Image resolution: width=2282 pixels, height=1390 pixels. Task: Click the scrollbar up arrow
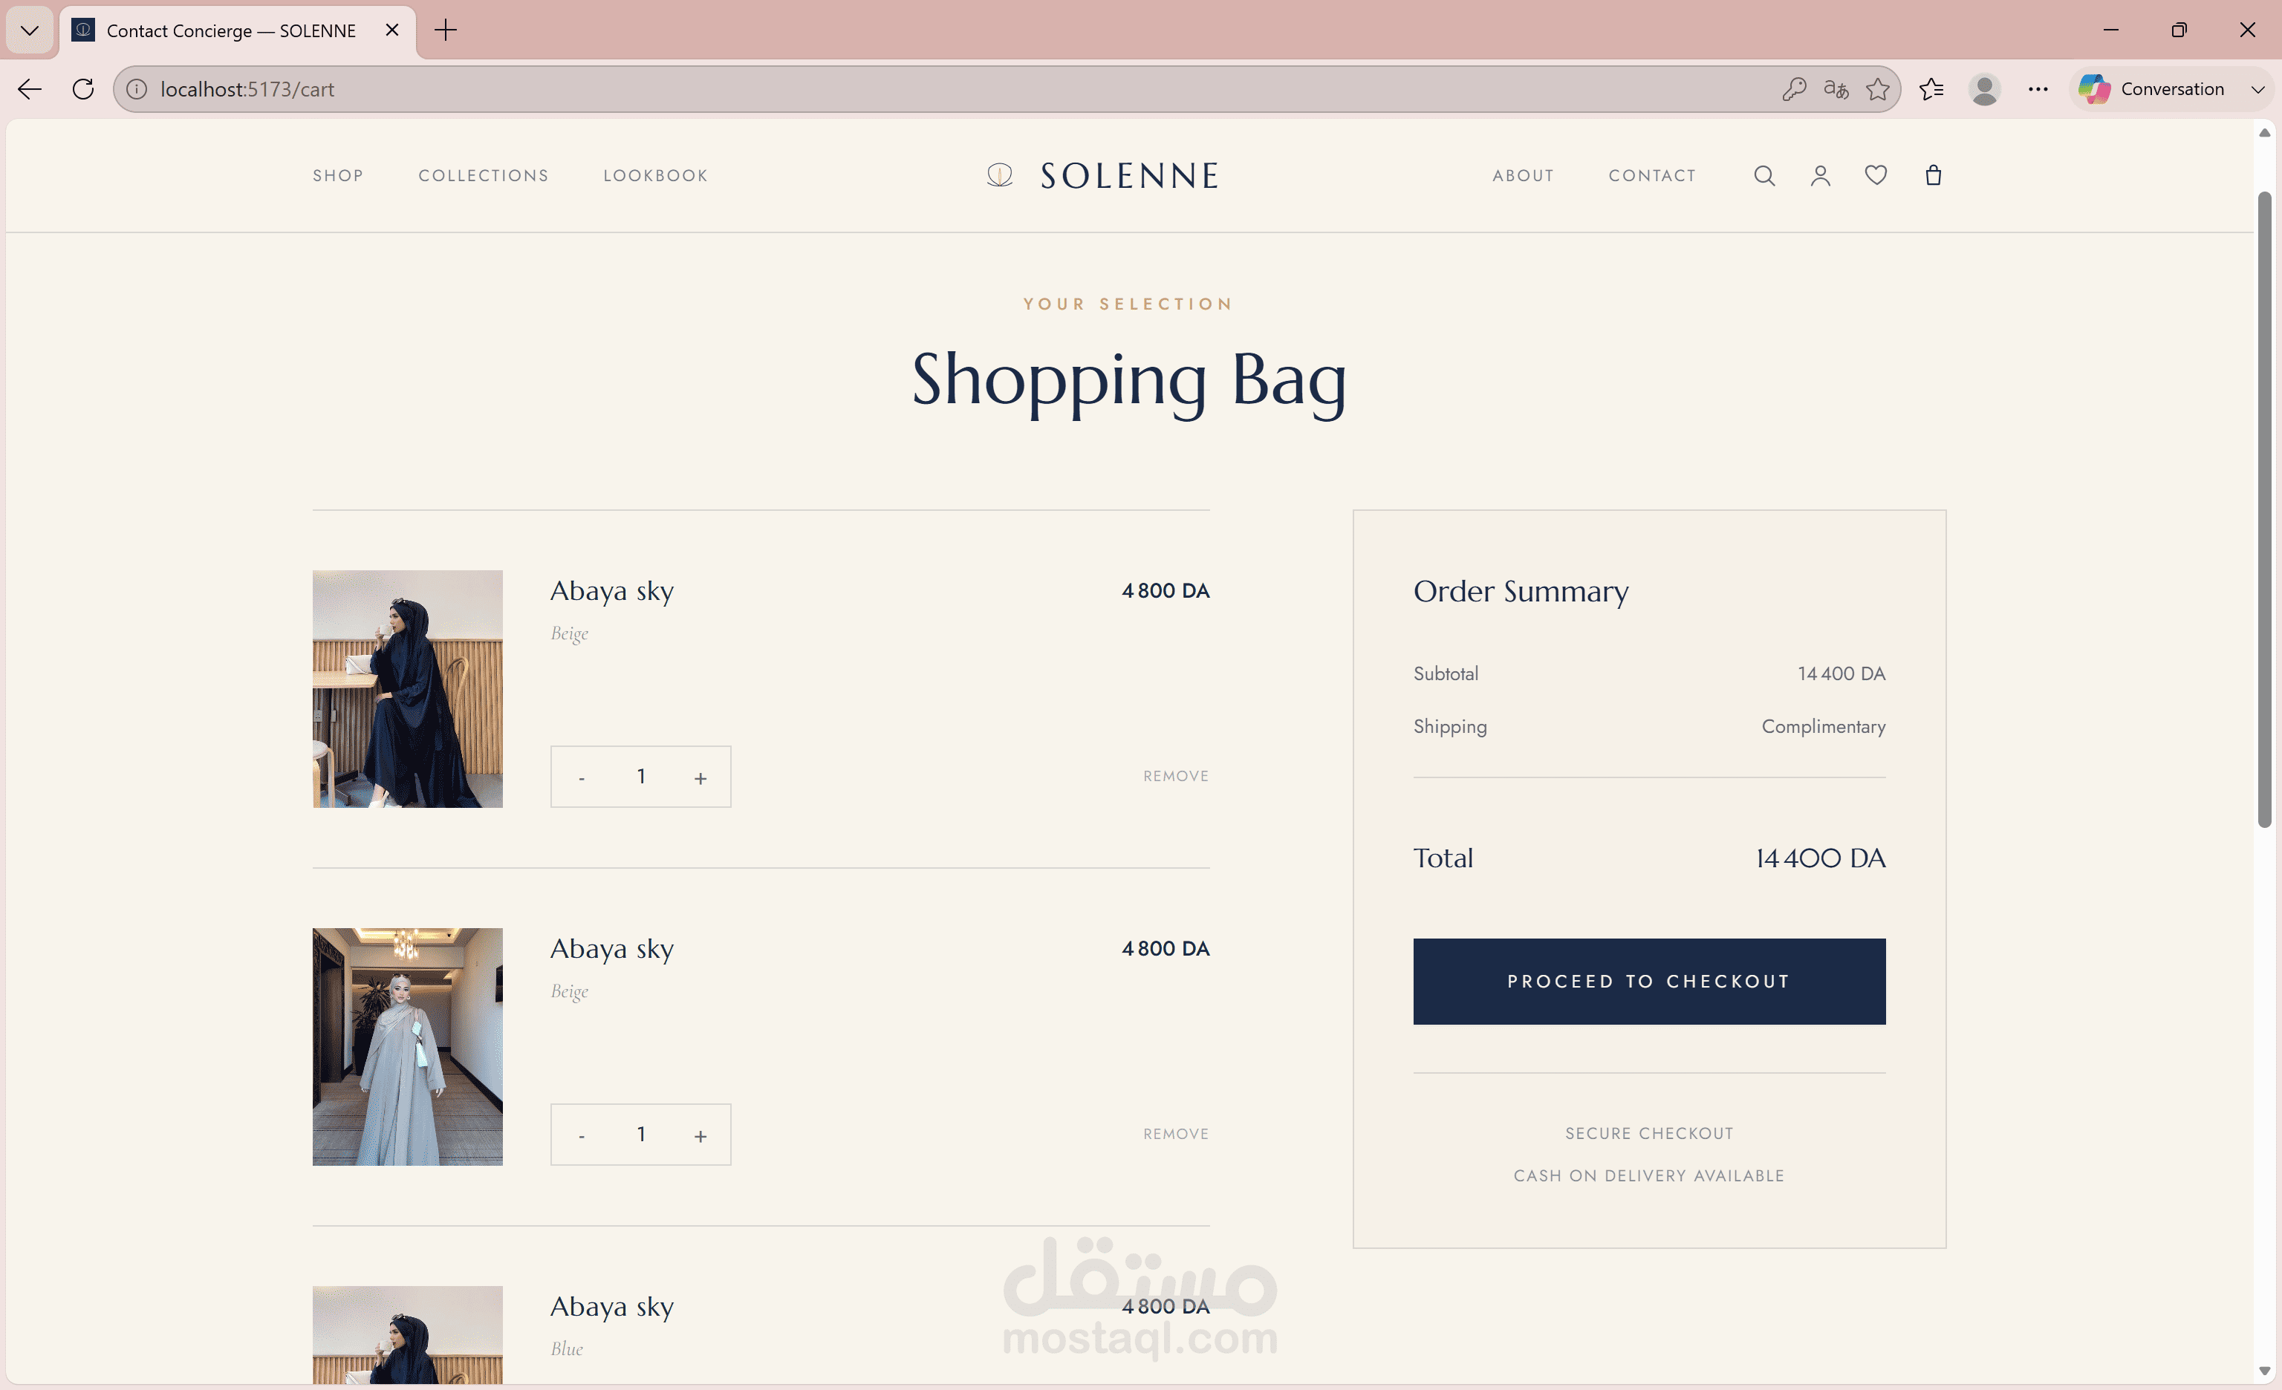[x=2264, y=132]
